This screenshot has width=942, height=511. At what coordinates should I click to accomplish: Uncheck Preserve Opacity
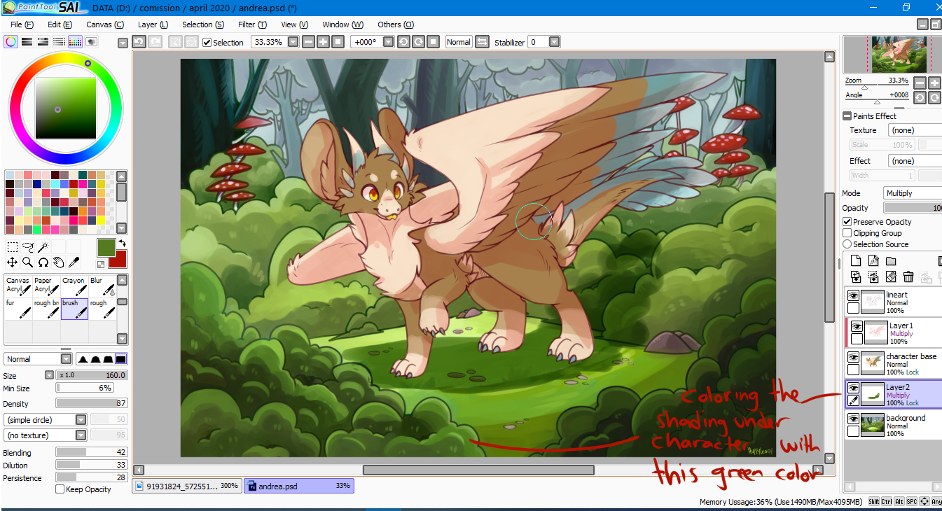[847, 222]
